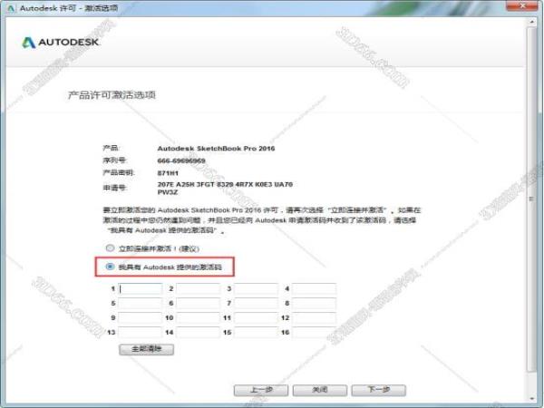Click activation code field 6
Screen dimensions: 544x408
tap(198, 303)
